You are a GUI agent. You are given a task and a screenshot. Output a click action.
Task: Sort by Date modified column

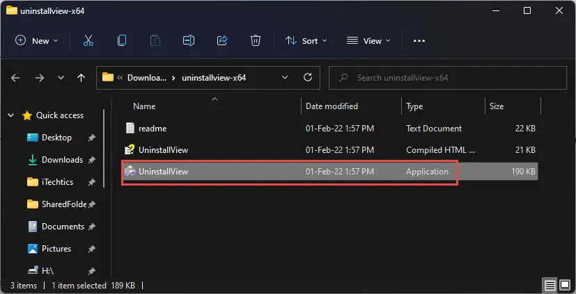[332, 106]
